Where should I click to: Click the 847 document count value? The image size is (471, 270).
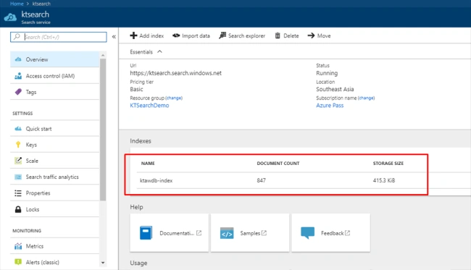261,180
